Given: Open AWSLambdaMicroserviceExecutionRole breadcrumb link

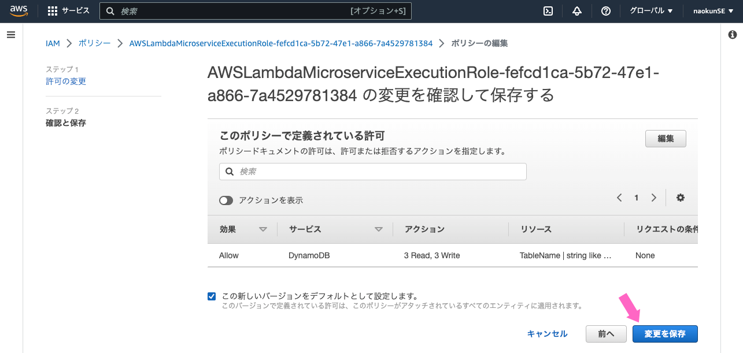Looking at the screenshot, I should pos(281,43).
